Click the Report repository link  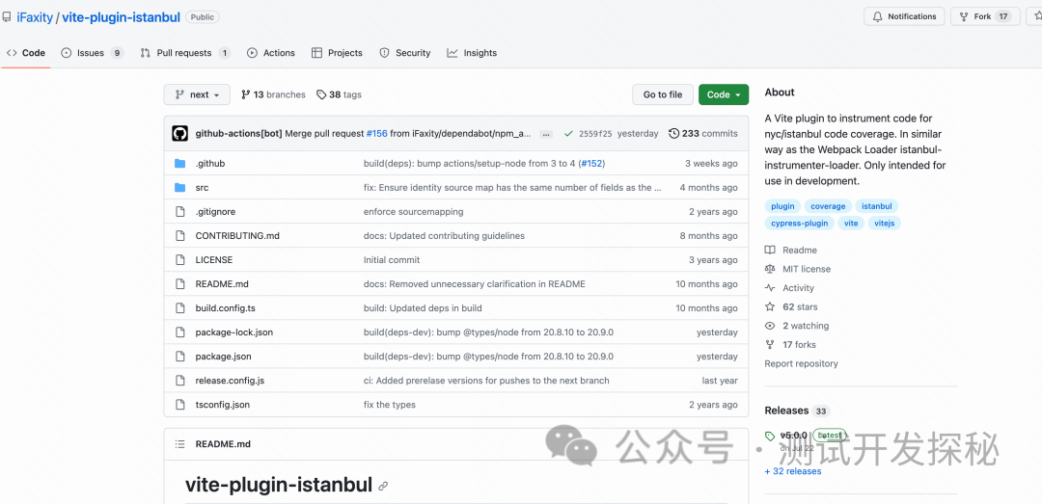(x=801, y=364)
